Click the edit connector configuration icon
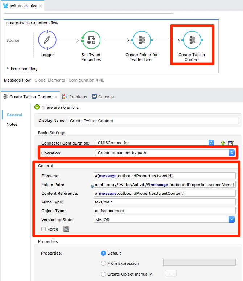This screenshot has height=281, width=243. click(231, 143)
